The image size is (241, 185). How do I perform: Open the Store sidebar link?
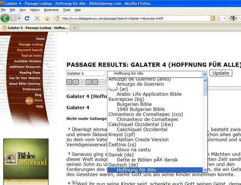[x=38, y=100]
